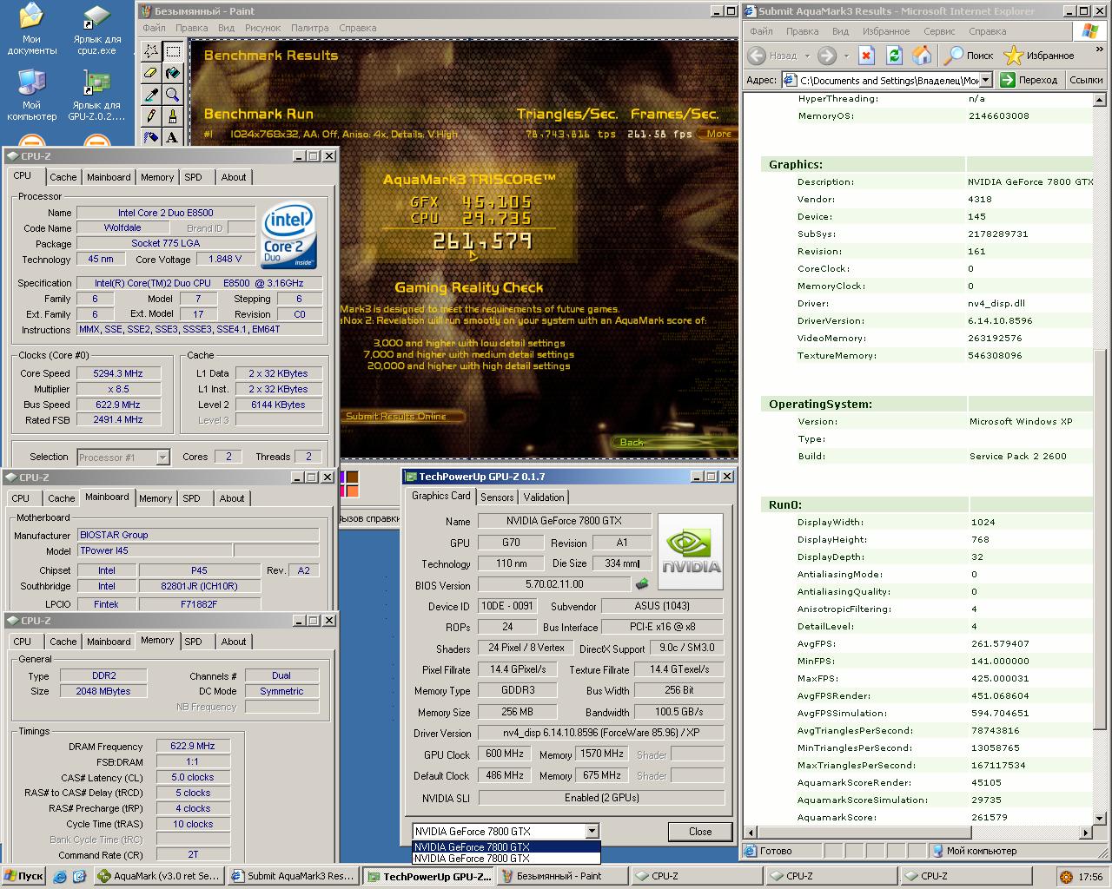The width and height of the screenshot is (1112, 889).
Task: Choose the Fill bucket tool in Paint
Action: [x=173, y=73]
